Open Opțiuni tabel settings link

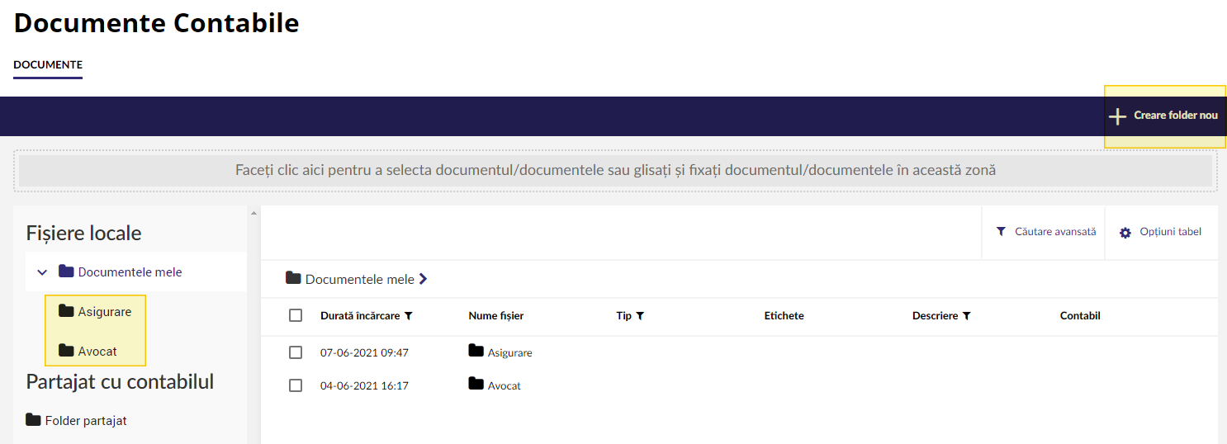click(x=1171, y=232)
